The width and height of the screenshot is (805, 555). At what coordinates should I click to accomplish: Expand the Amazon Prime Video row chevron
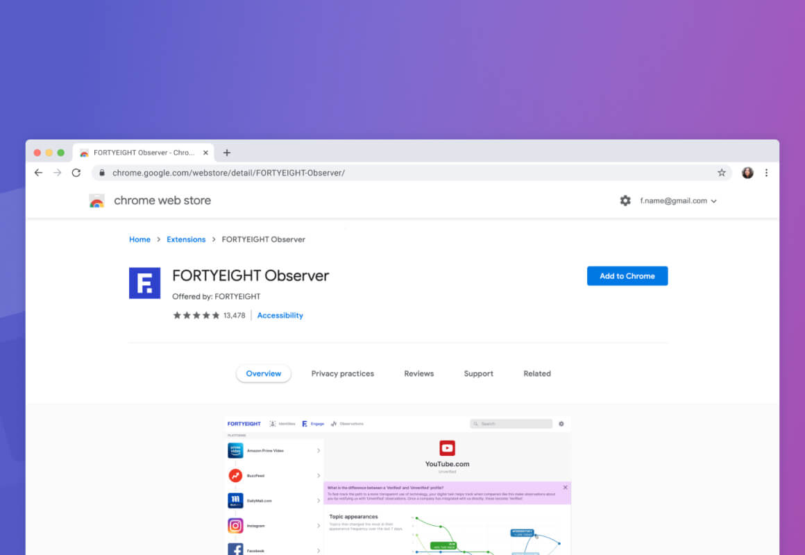(319, 451)
